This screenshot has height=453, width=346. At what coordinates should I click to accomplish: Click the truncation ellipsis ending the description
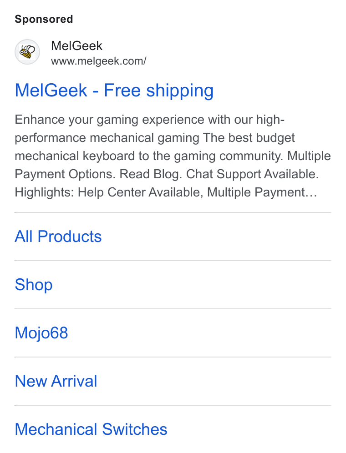tap(311, 194)
